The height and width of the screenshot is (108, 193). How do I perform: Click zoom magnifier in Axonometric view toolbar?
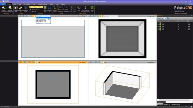click(90, 62)
